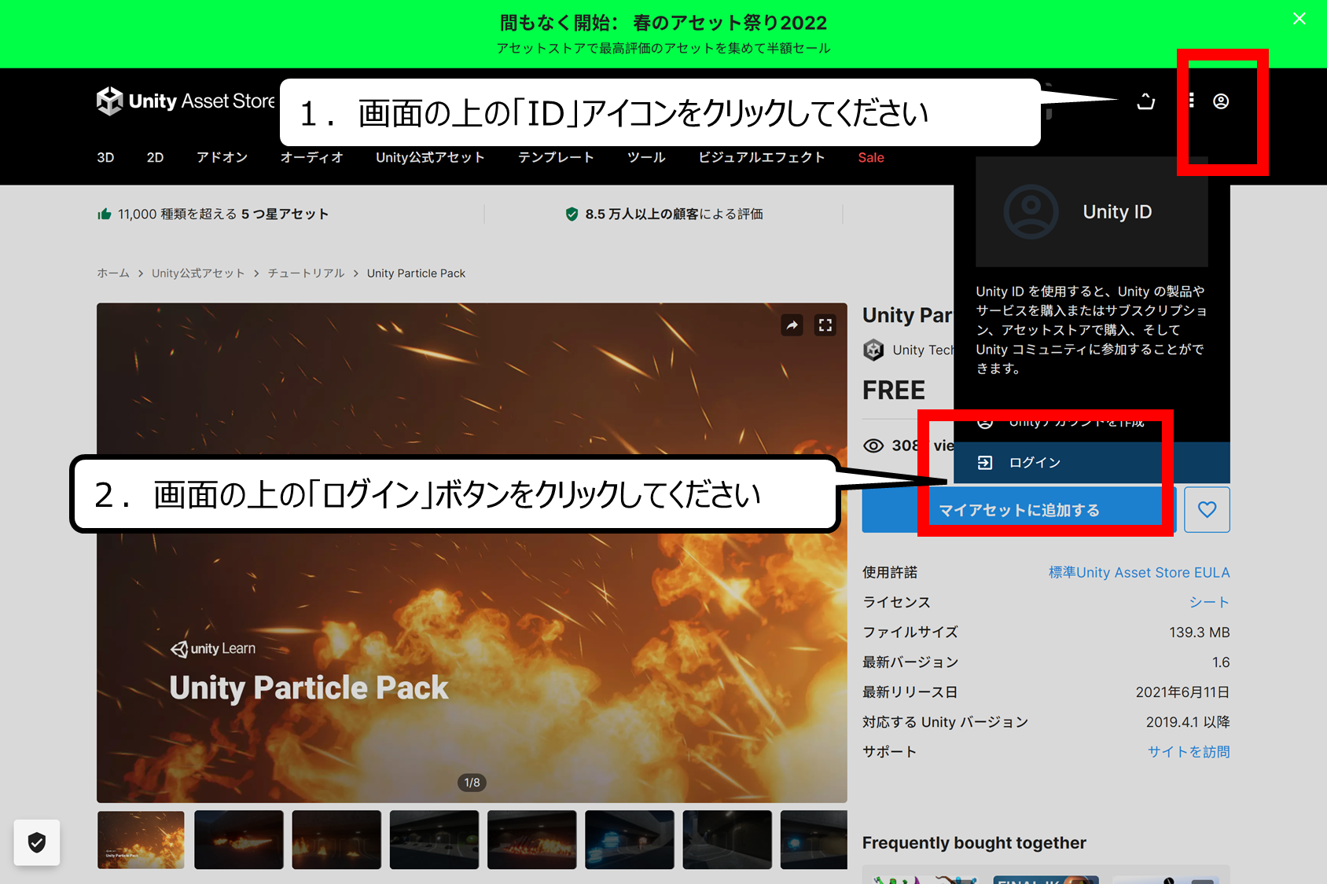Click the Unity Tech publisher name
Viewport: 1327px width, 884px height.
(x=923, y=350)
